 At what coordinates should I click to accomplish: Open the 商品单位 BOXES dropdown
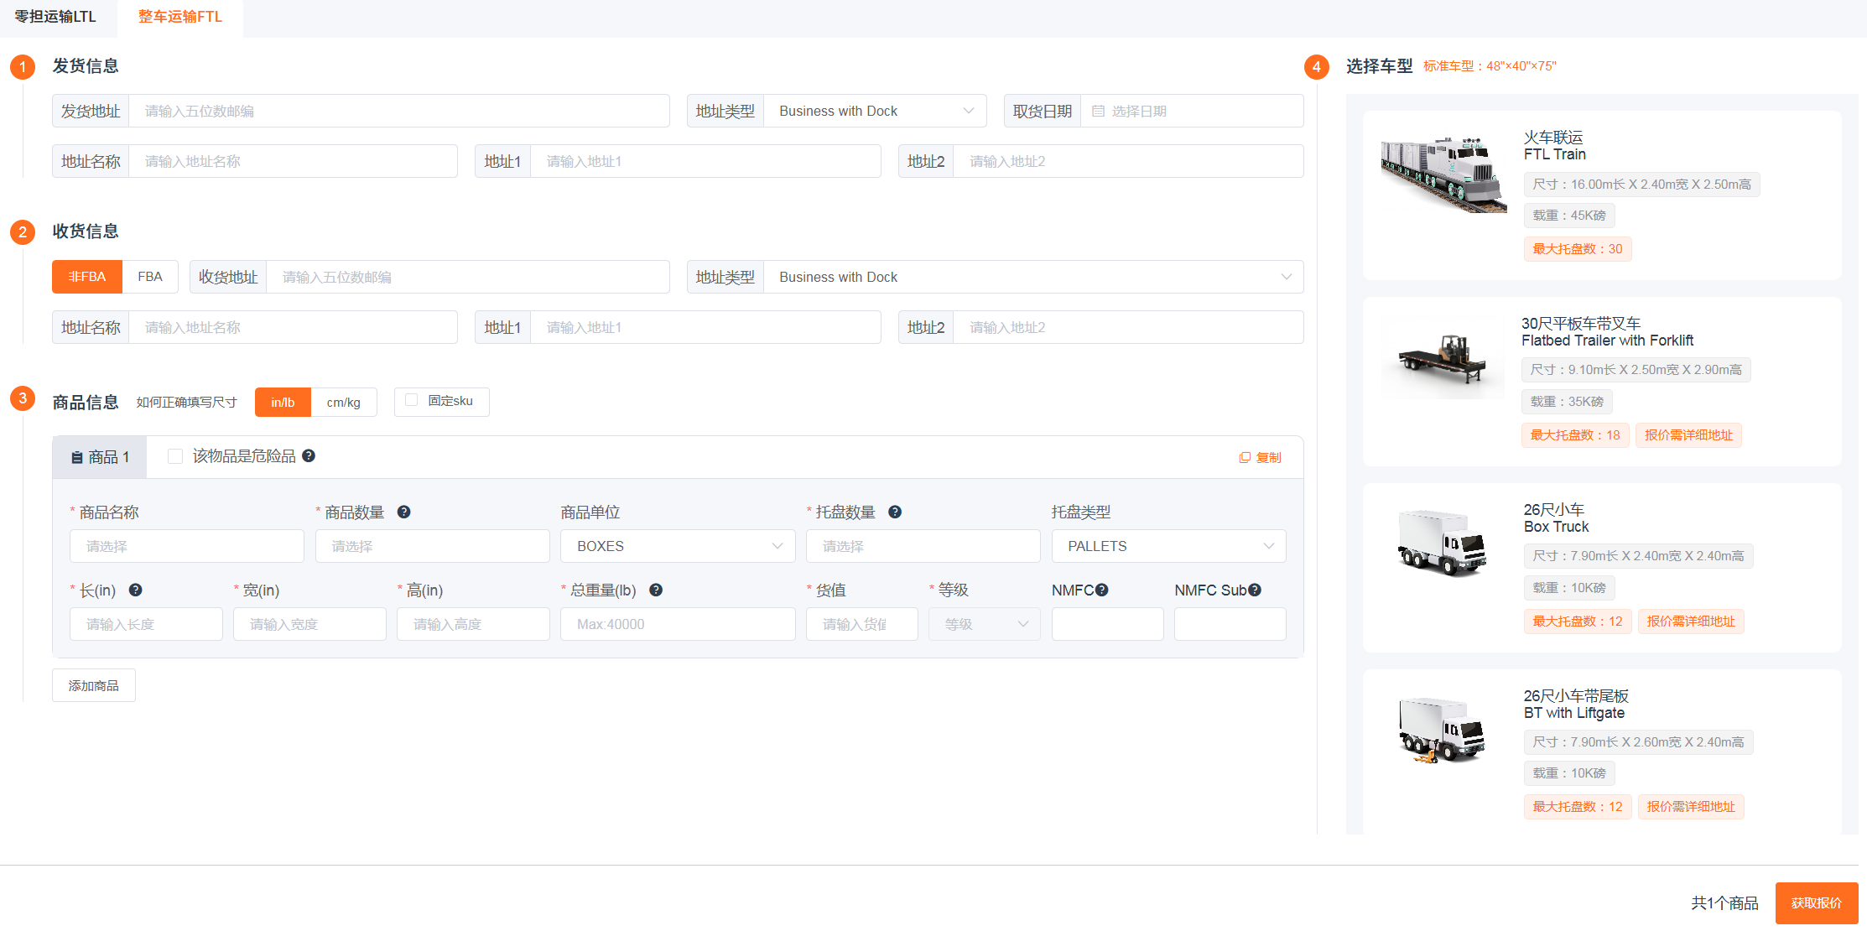point(678,546)
